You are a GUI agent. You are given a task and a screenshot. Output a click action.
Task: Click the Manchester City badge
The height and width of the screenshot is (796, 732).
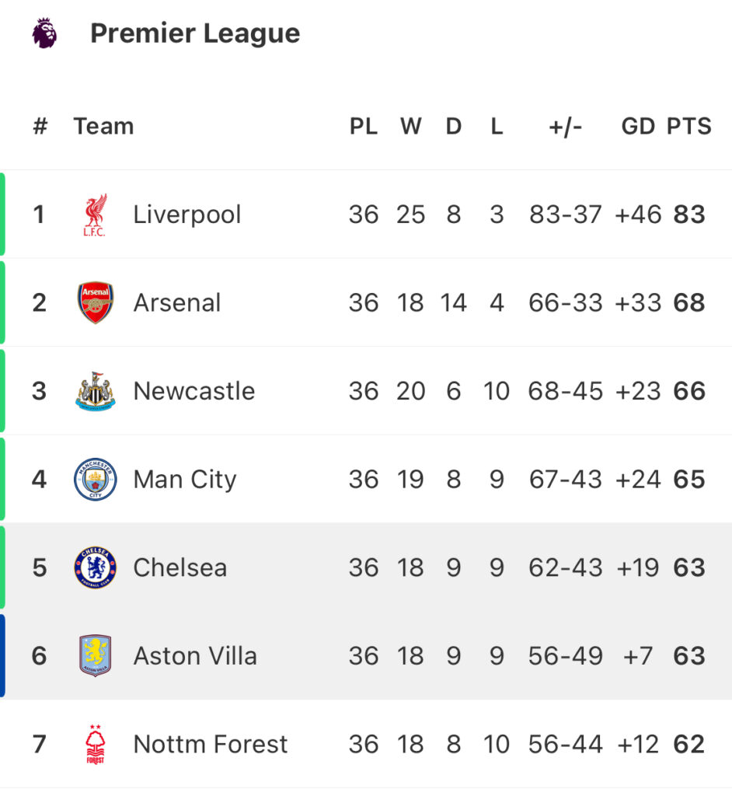tap(96, 479)
